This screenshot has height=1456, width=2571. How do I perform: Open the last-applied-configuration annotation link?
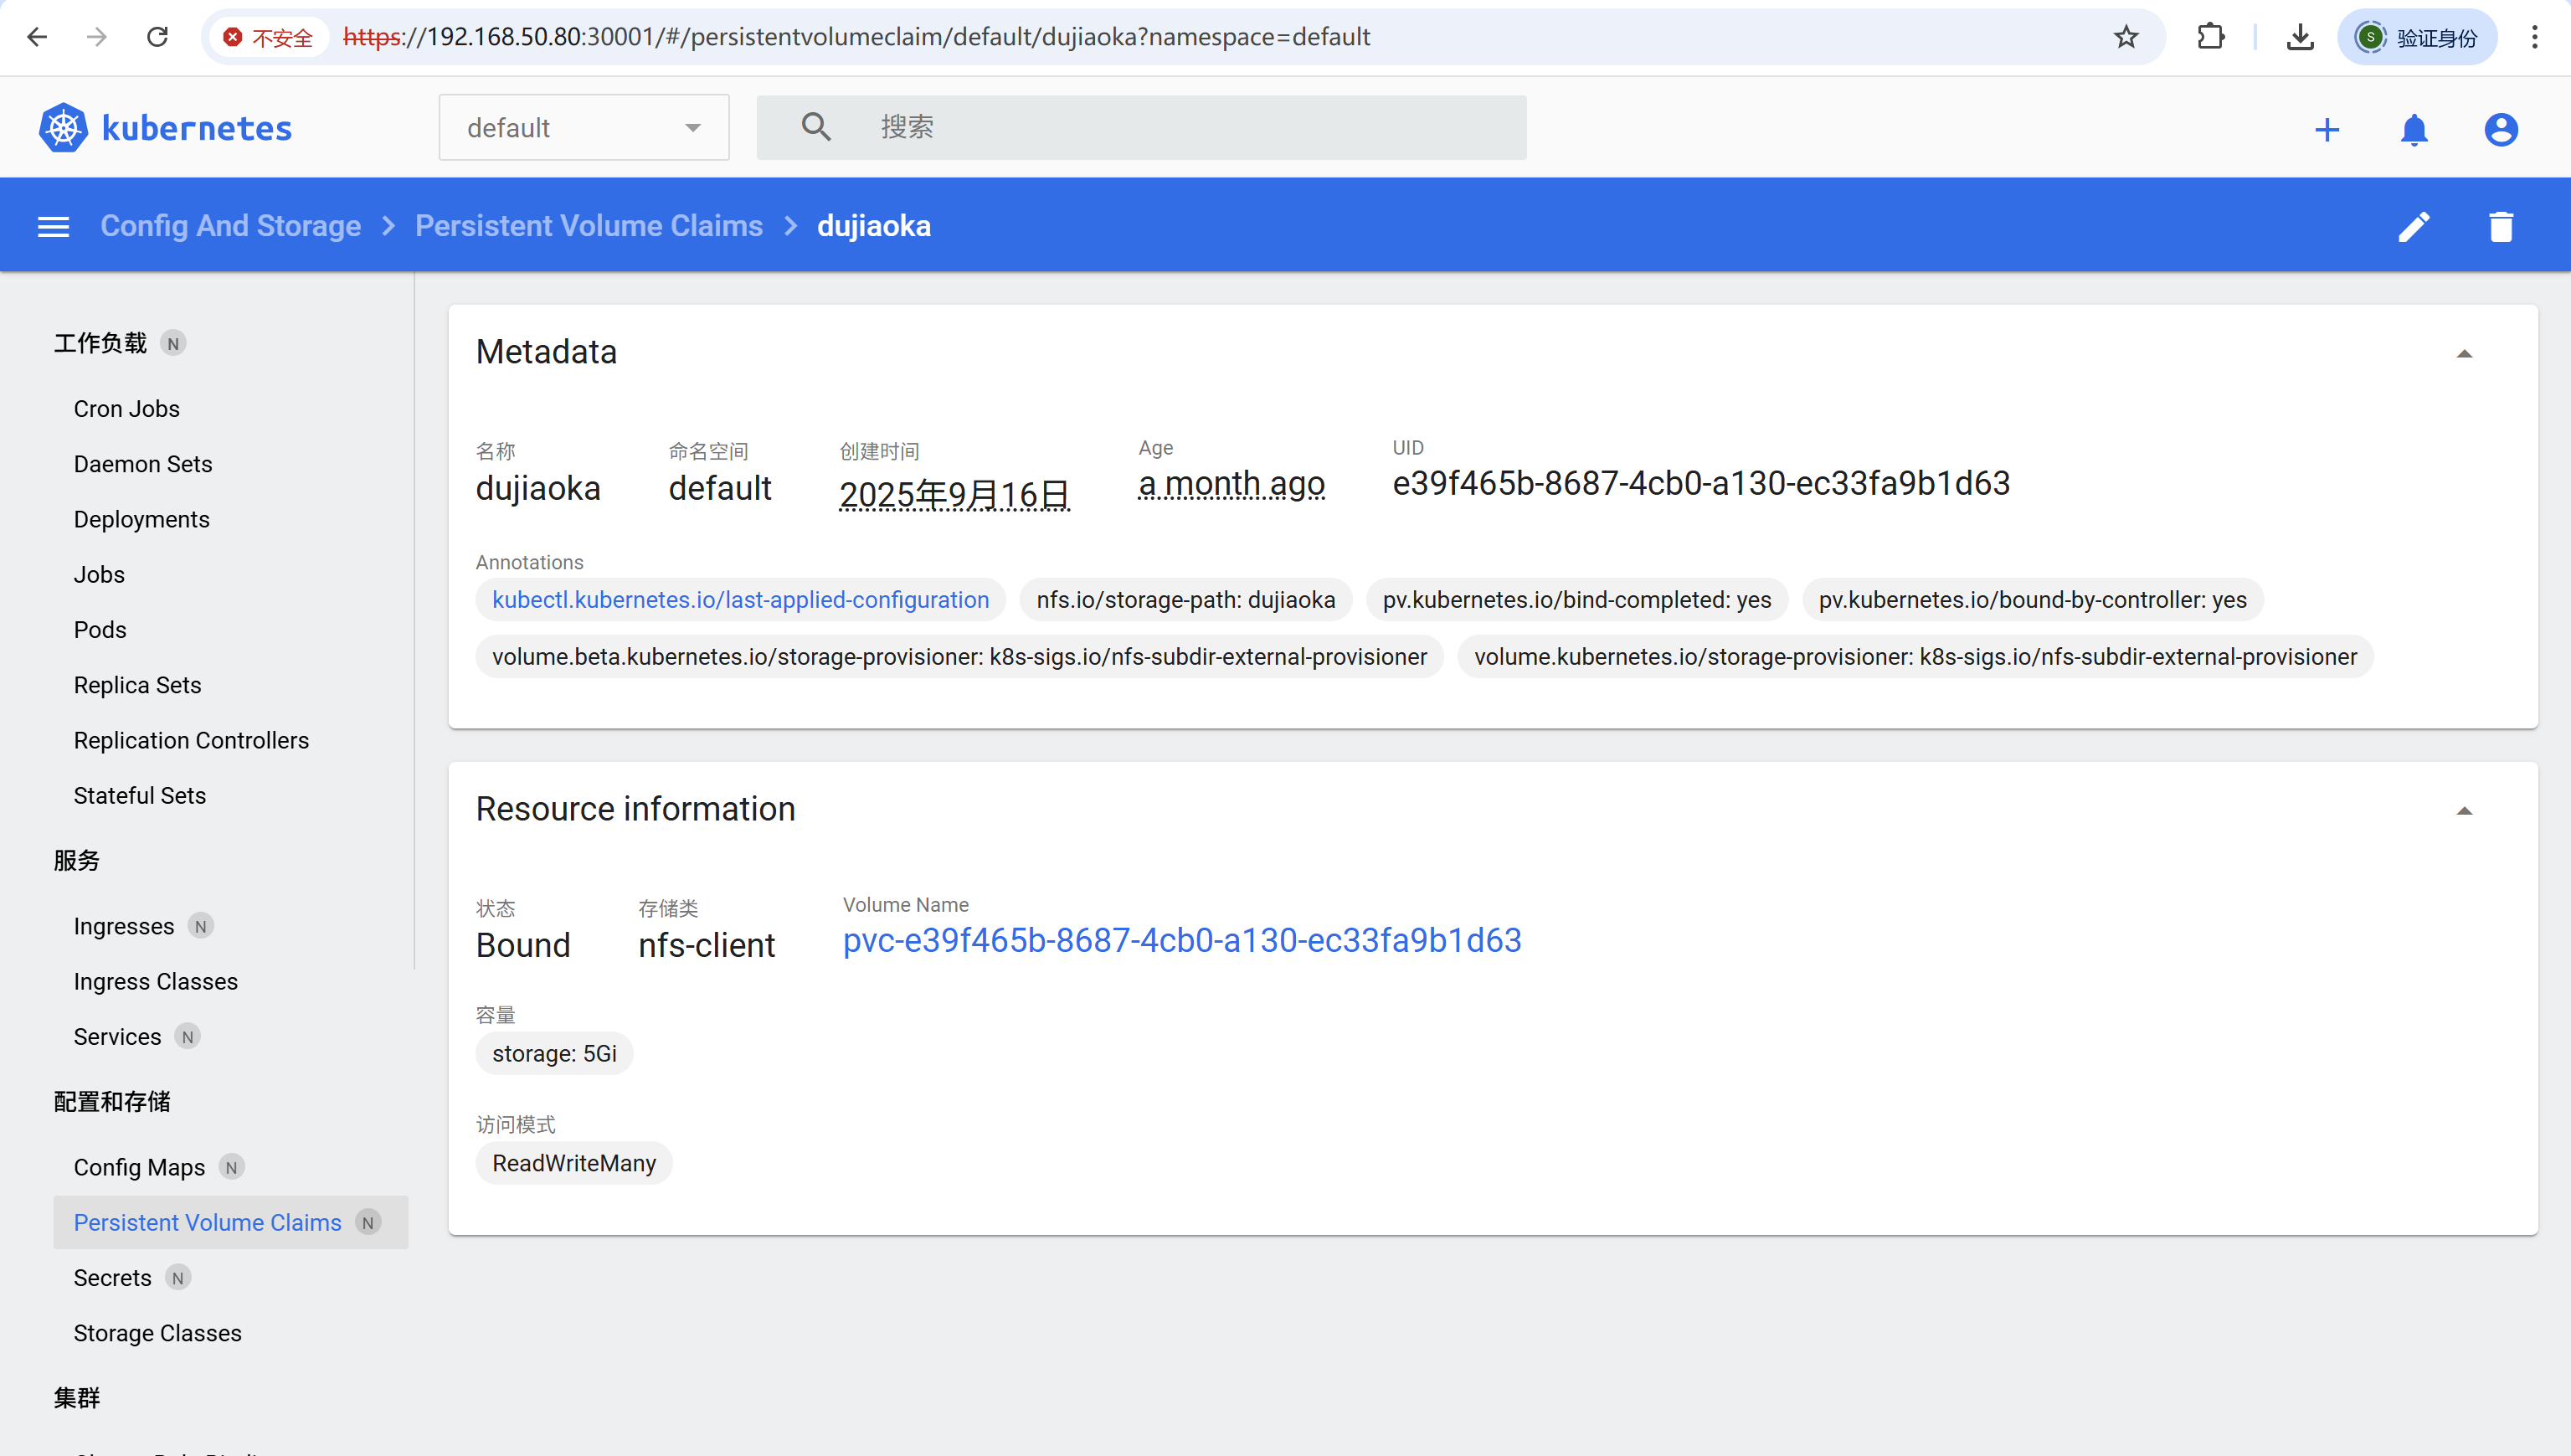[x=740, y=600]
